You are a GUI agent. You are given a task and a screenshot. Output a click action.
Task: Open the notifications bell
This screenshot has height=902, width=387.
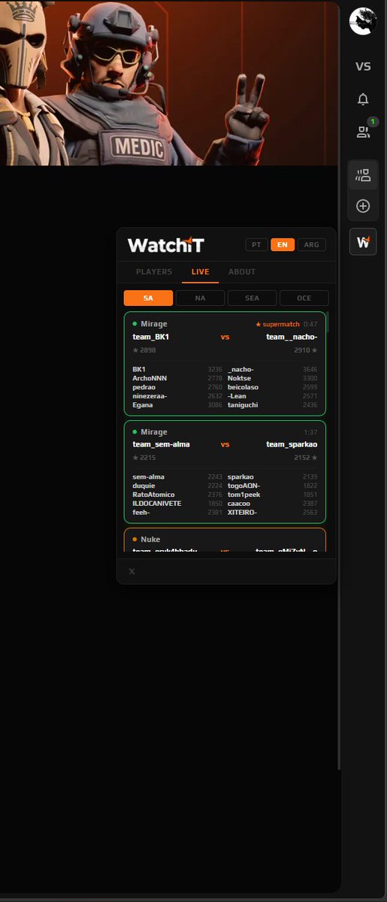pos(363,99)
